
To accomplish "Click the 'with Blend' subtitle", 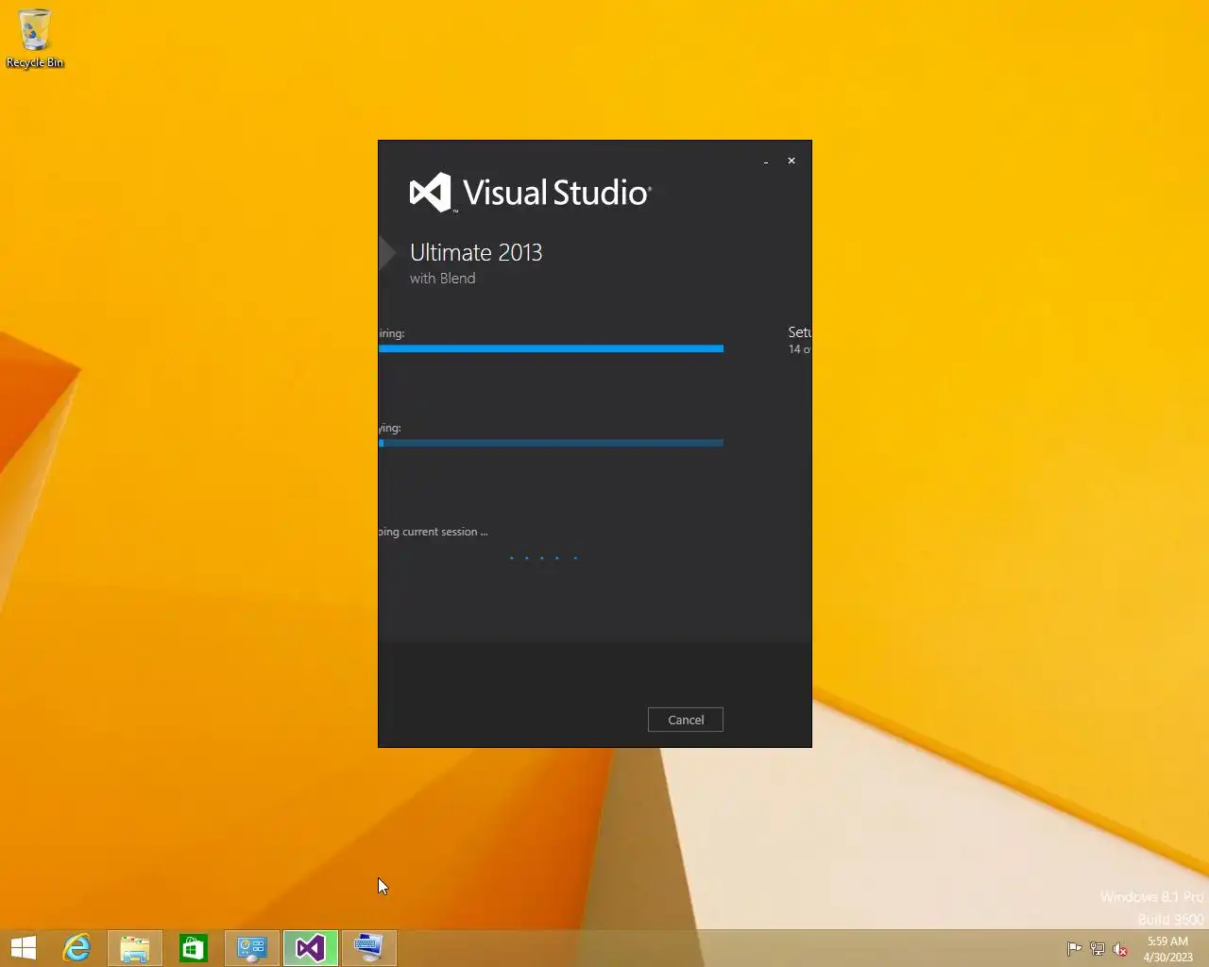I will click(442, 279).
